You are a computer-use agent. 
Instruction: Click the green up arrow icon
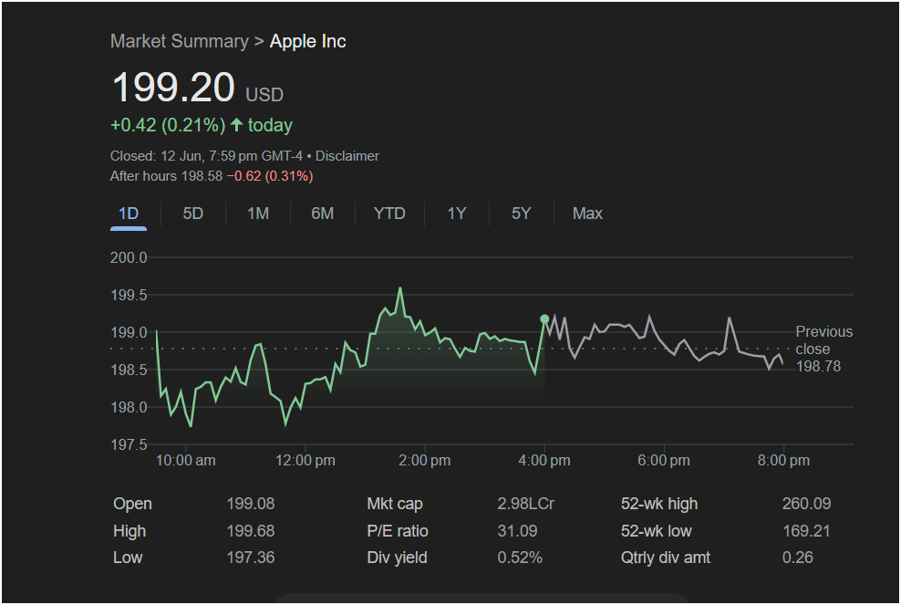(x=237, y=125)
